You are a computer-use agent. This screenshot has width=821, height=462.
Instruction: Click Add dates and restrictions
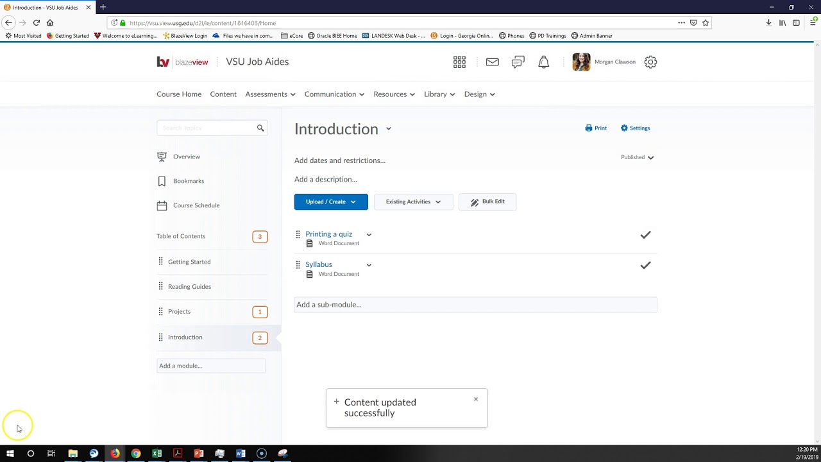pyautogui.click(x=340, y=160)
